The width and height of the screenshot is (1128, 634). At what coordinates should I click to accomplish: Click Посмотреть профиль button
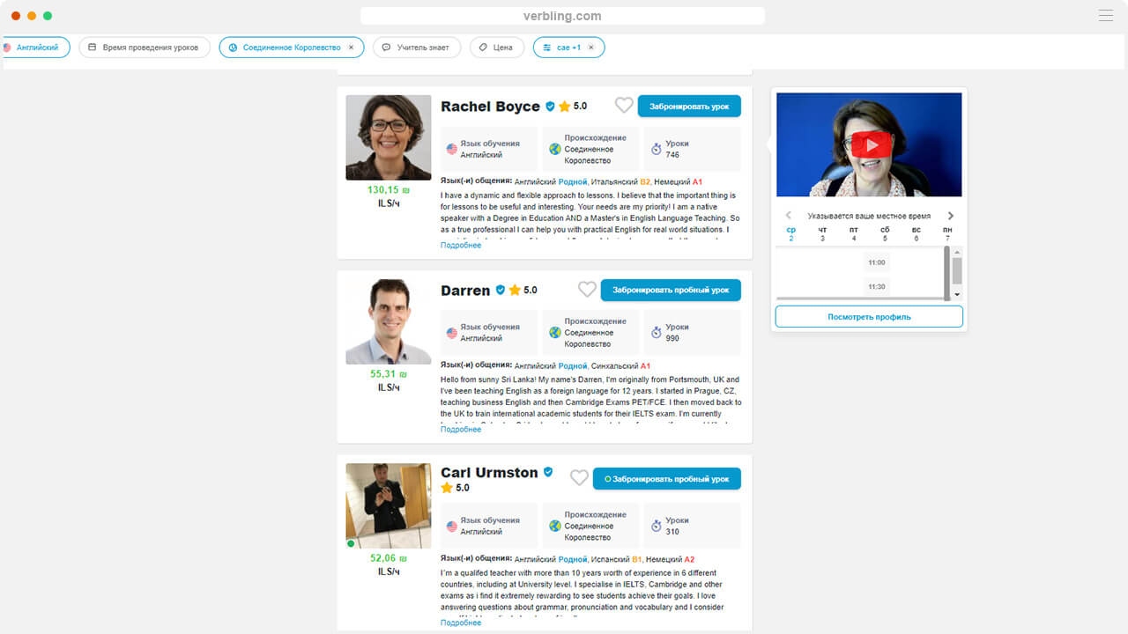pos(869,317)
